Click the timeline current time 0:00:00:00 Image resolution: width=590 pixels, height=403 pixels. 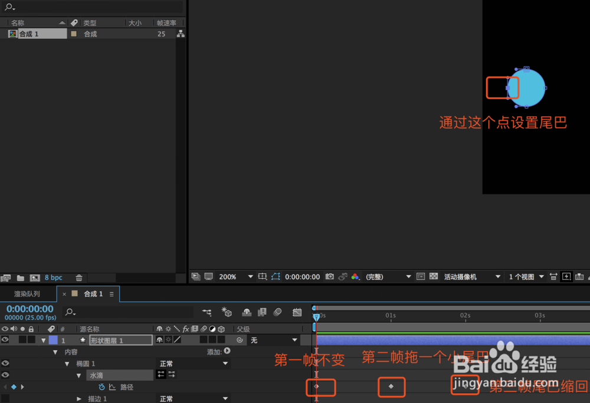[30, 309]
